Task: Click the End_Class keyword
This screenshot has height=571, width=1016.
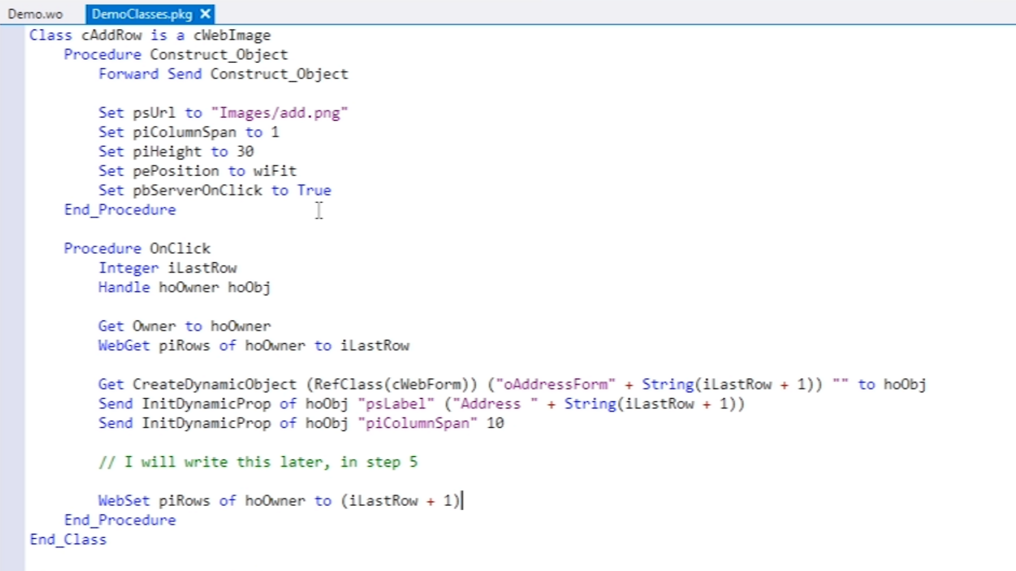Action: point(68,540)
